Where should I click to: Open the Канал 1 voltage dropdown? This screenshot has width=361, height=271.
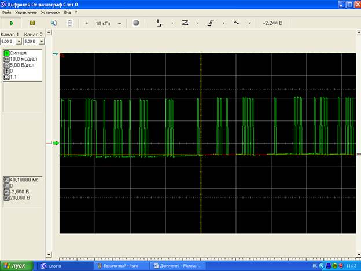point(19,42)
